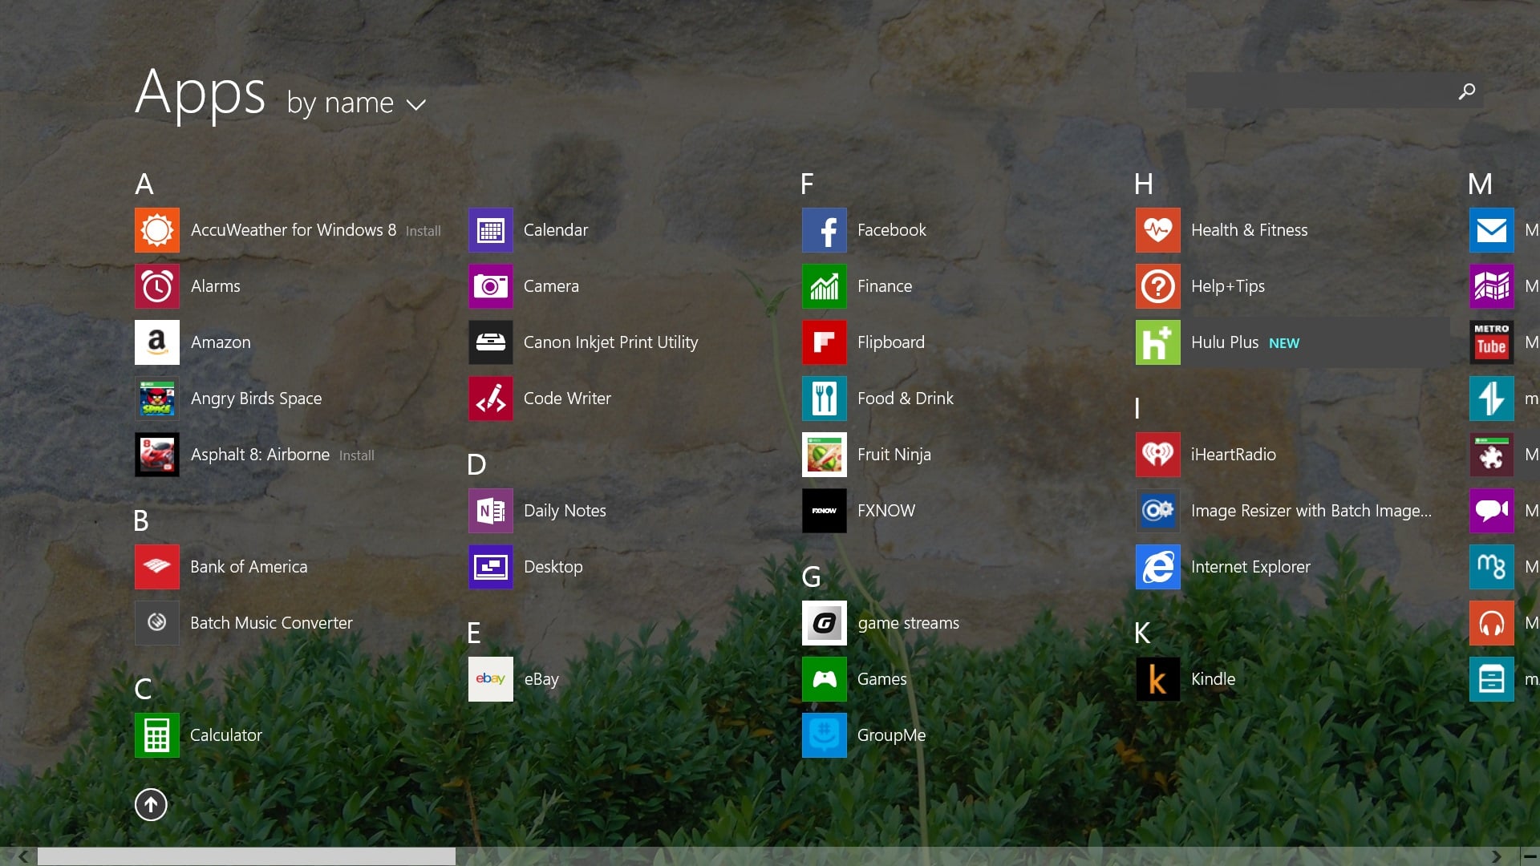Launch the eBay app icon
This screenshot has width=1540, height=866.
pos(491,679)
